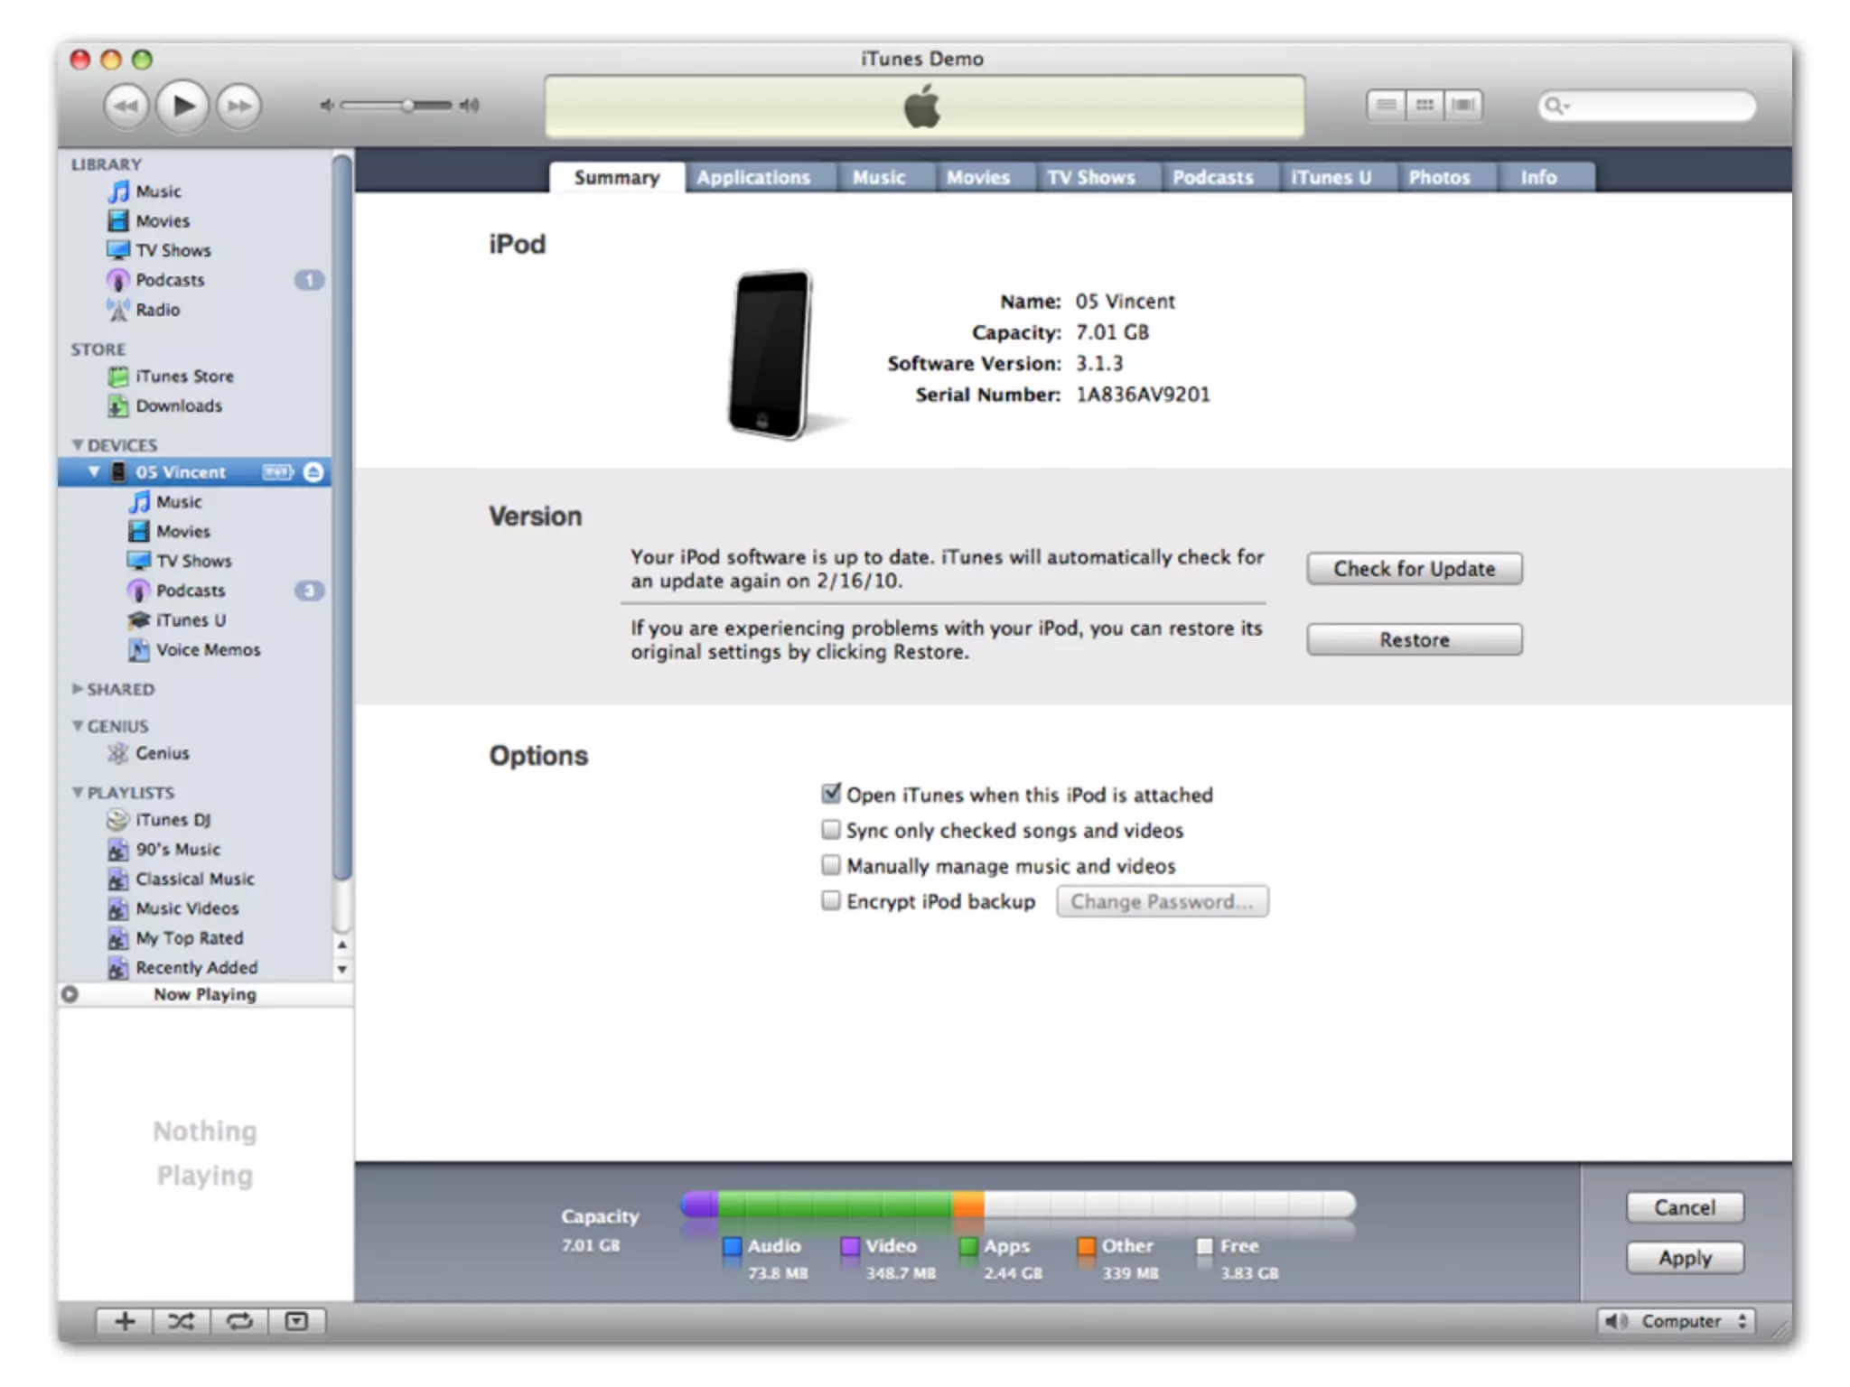This screenshot has width=1850, height=1387.
Task: Adjust the volume slider knob
Action: pos(408,106)
